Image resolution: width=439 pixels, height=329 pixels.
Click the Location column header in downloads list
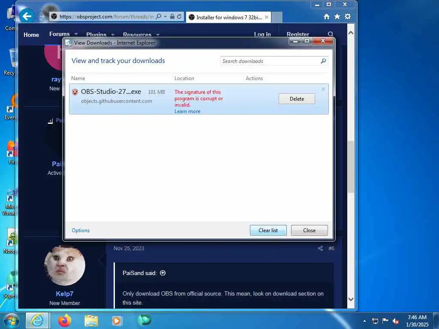point(184,78)
